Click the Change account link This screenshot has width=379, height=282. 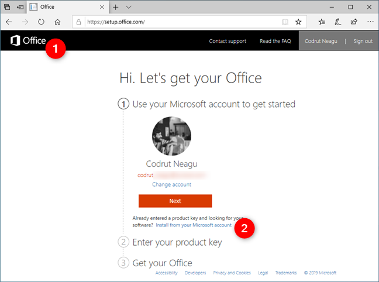coord(171,184)
